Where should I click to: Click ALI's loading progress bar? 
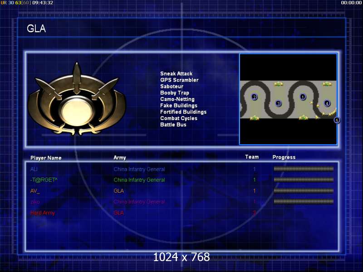point(304,169)
